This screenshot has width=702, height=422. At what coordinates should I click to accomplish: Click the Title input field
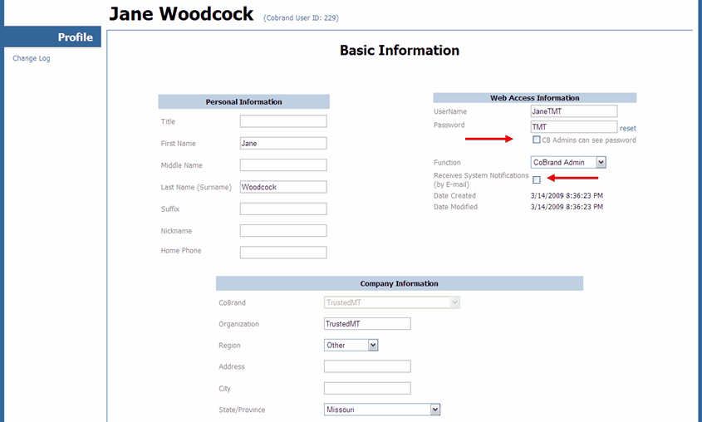[283, 121]
